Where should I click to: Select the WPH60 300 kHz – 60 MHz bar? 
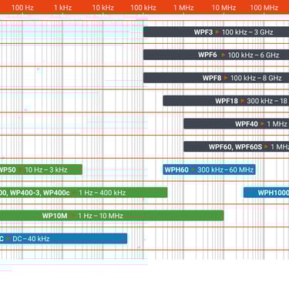coord(209,170)
